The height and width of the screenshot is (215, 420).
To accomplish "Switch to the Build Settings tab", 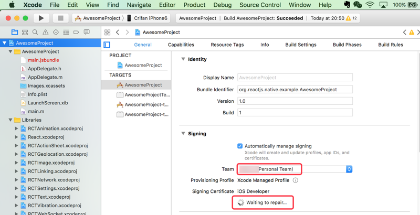I will coord(300,45).
